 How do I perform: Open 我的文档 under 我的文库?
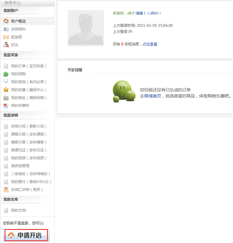18,210
